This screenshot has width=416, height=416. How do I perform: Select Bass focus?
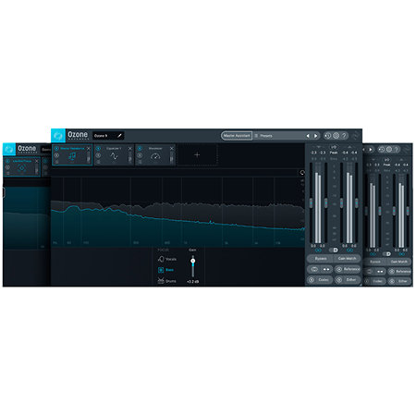click(165, 270)
